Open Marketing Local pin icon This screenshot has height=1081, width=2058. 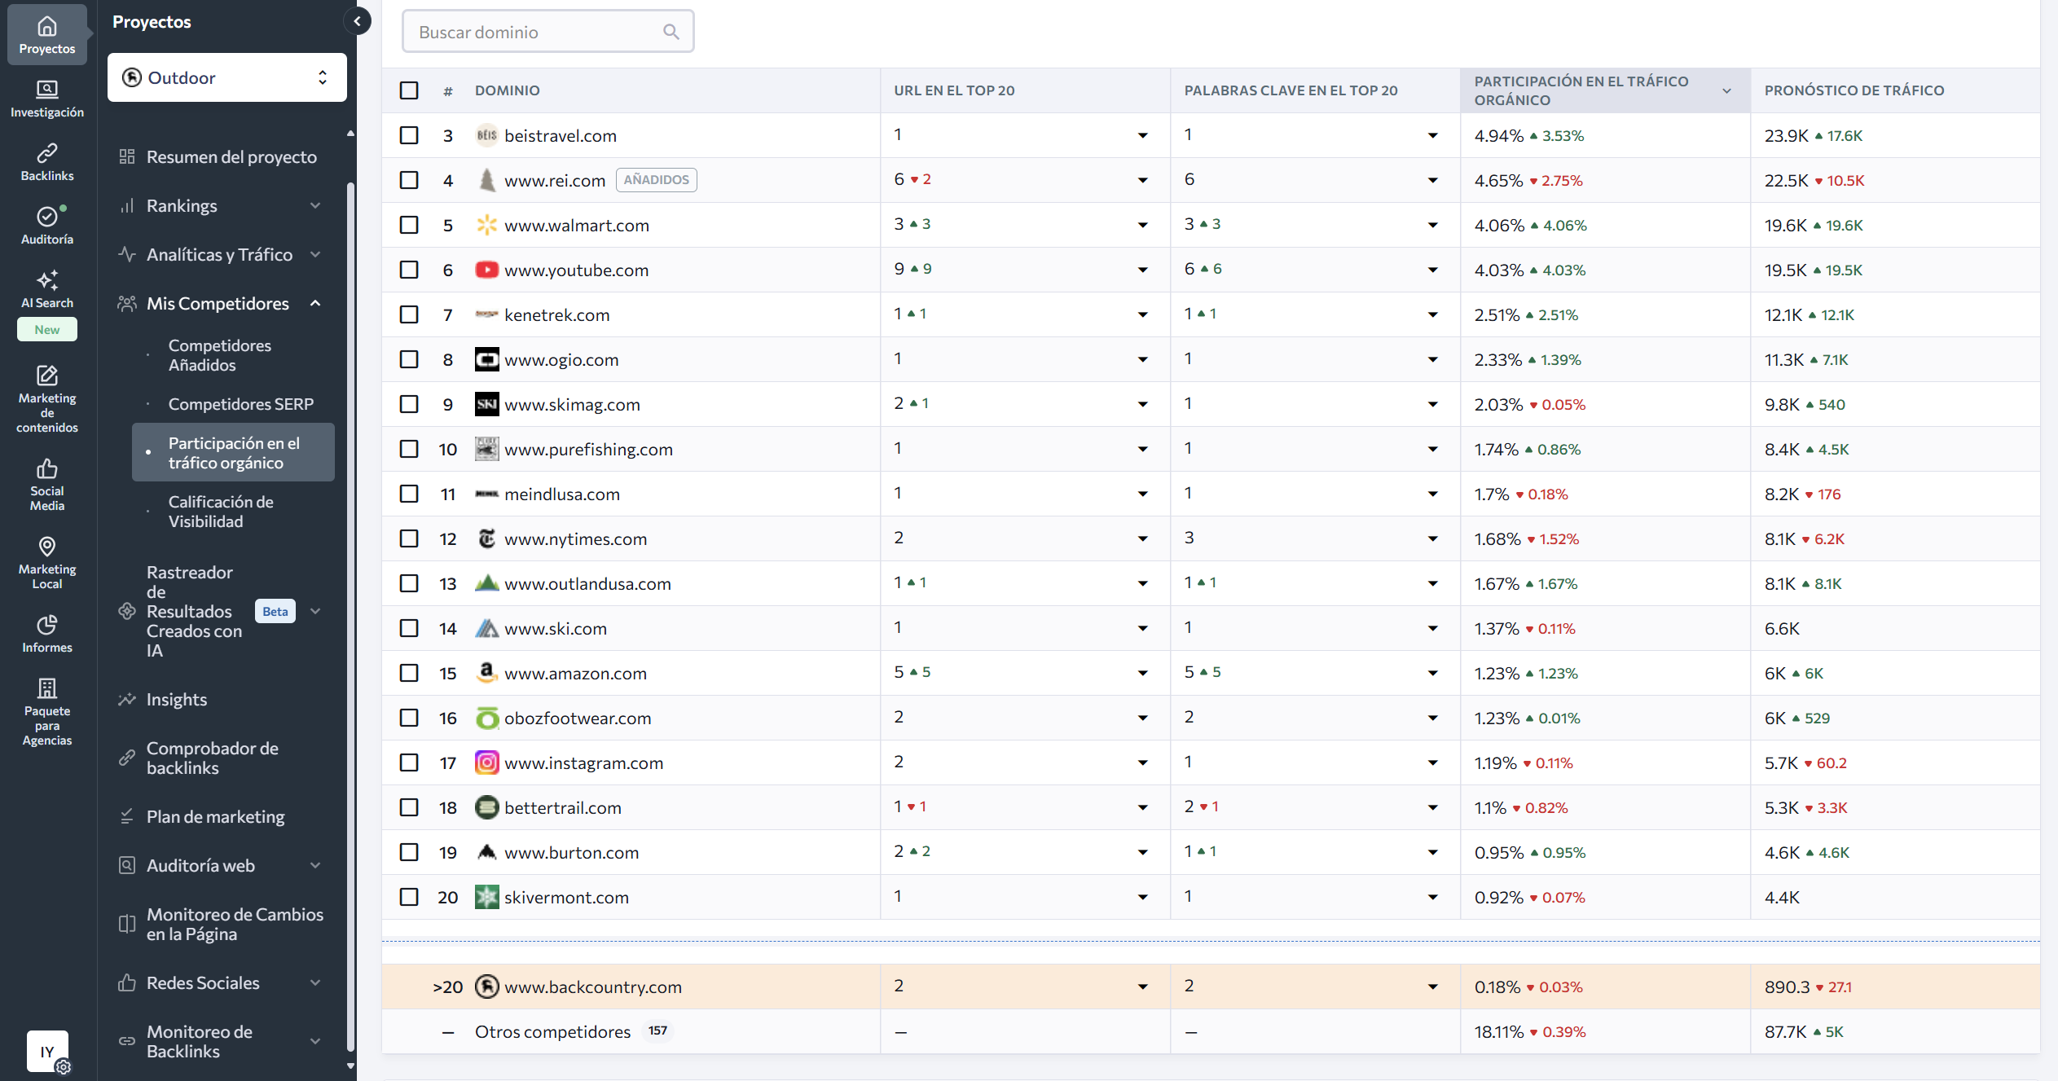coord(47,547)
